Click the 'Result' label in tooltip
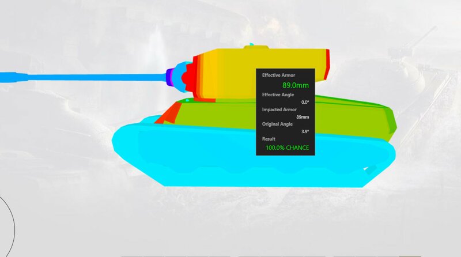Image resolution: width=461 pixels, height=257 pixels. 269,139
